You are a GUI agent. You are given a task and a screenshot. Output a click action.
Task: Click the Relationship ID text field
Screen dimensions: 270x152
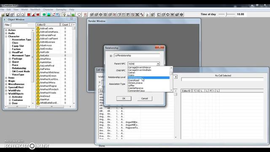coord(137,55)
